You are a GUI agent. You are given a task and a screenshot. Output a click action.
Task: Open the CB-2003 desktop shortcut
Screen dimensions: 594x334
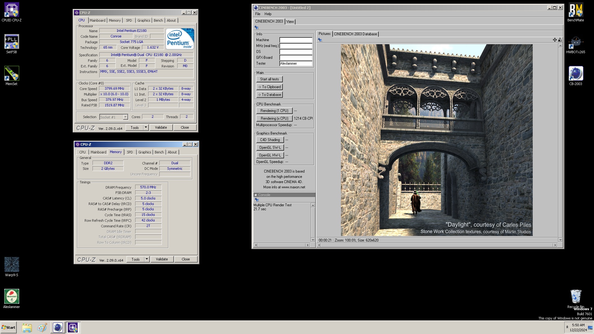tap(575, 76)
